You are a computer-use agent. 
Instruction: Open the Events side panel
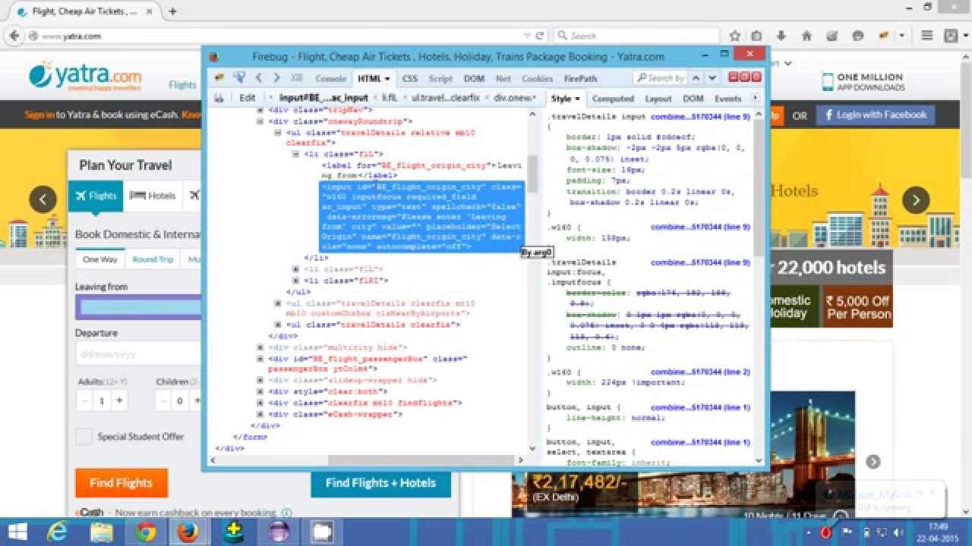(x=727, y=99)
